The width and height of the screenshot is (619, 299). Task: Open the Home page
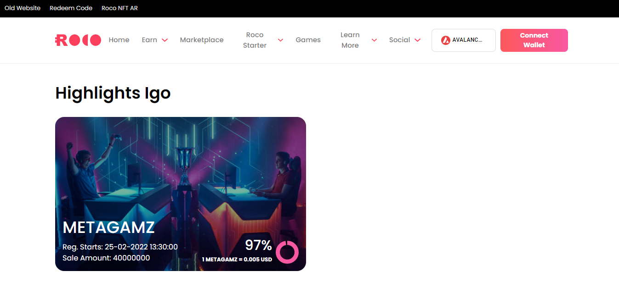pyautogui.click(x=119, y=40)
